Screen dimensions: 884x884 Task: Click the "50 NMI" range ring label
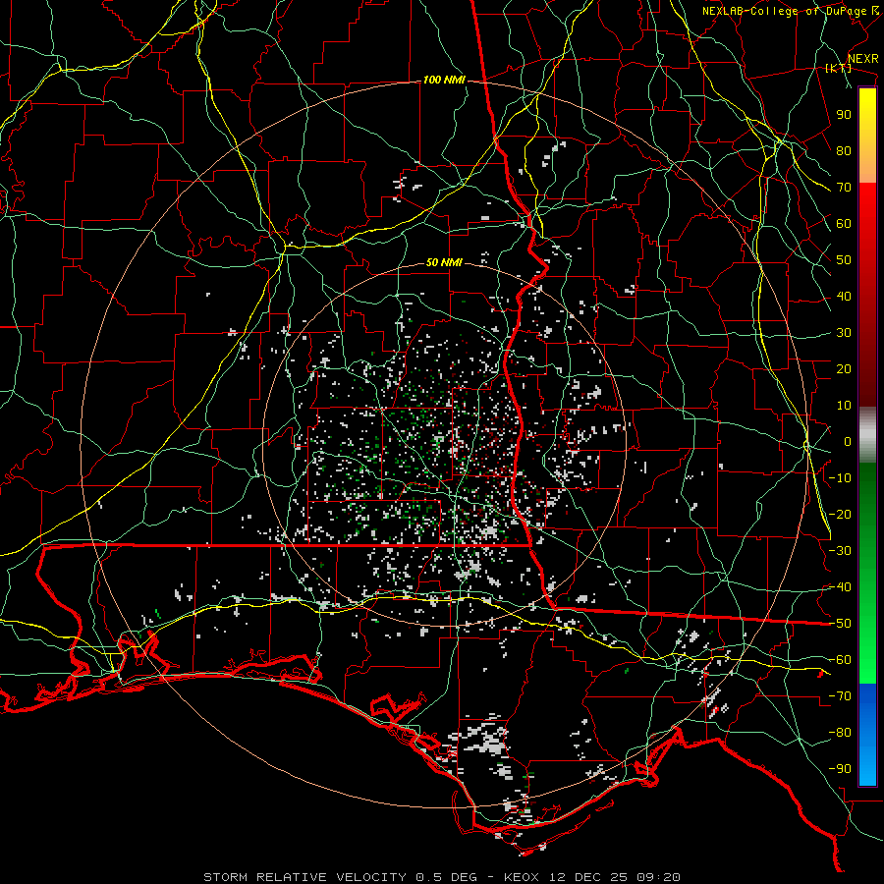(x=444, y=262)
